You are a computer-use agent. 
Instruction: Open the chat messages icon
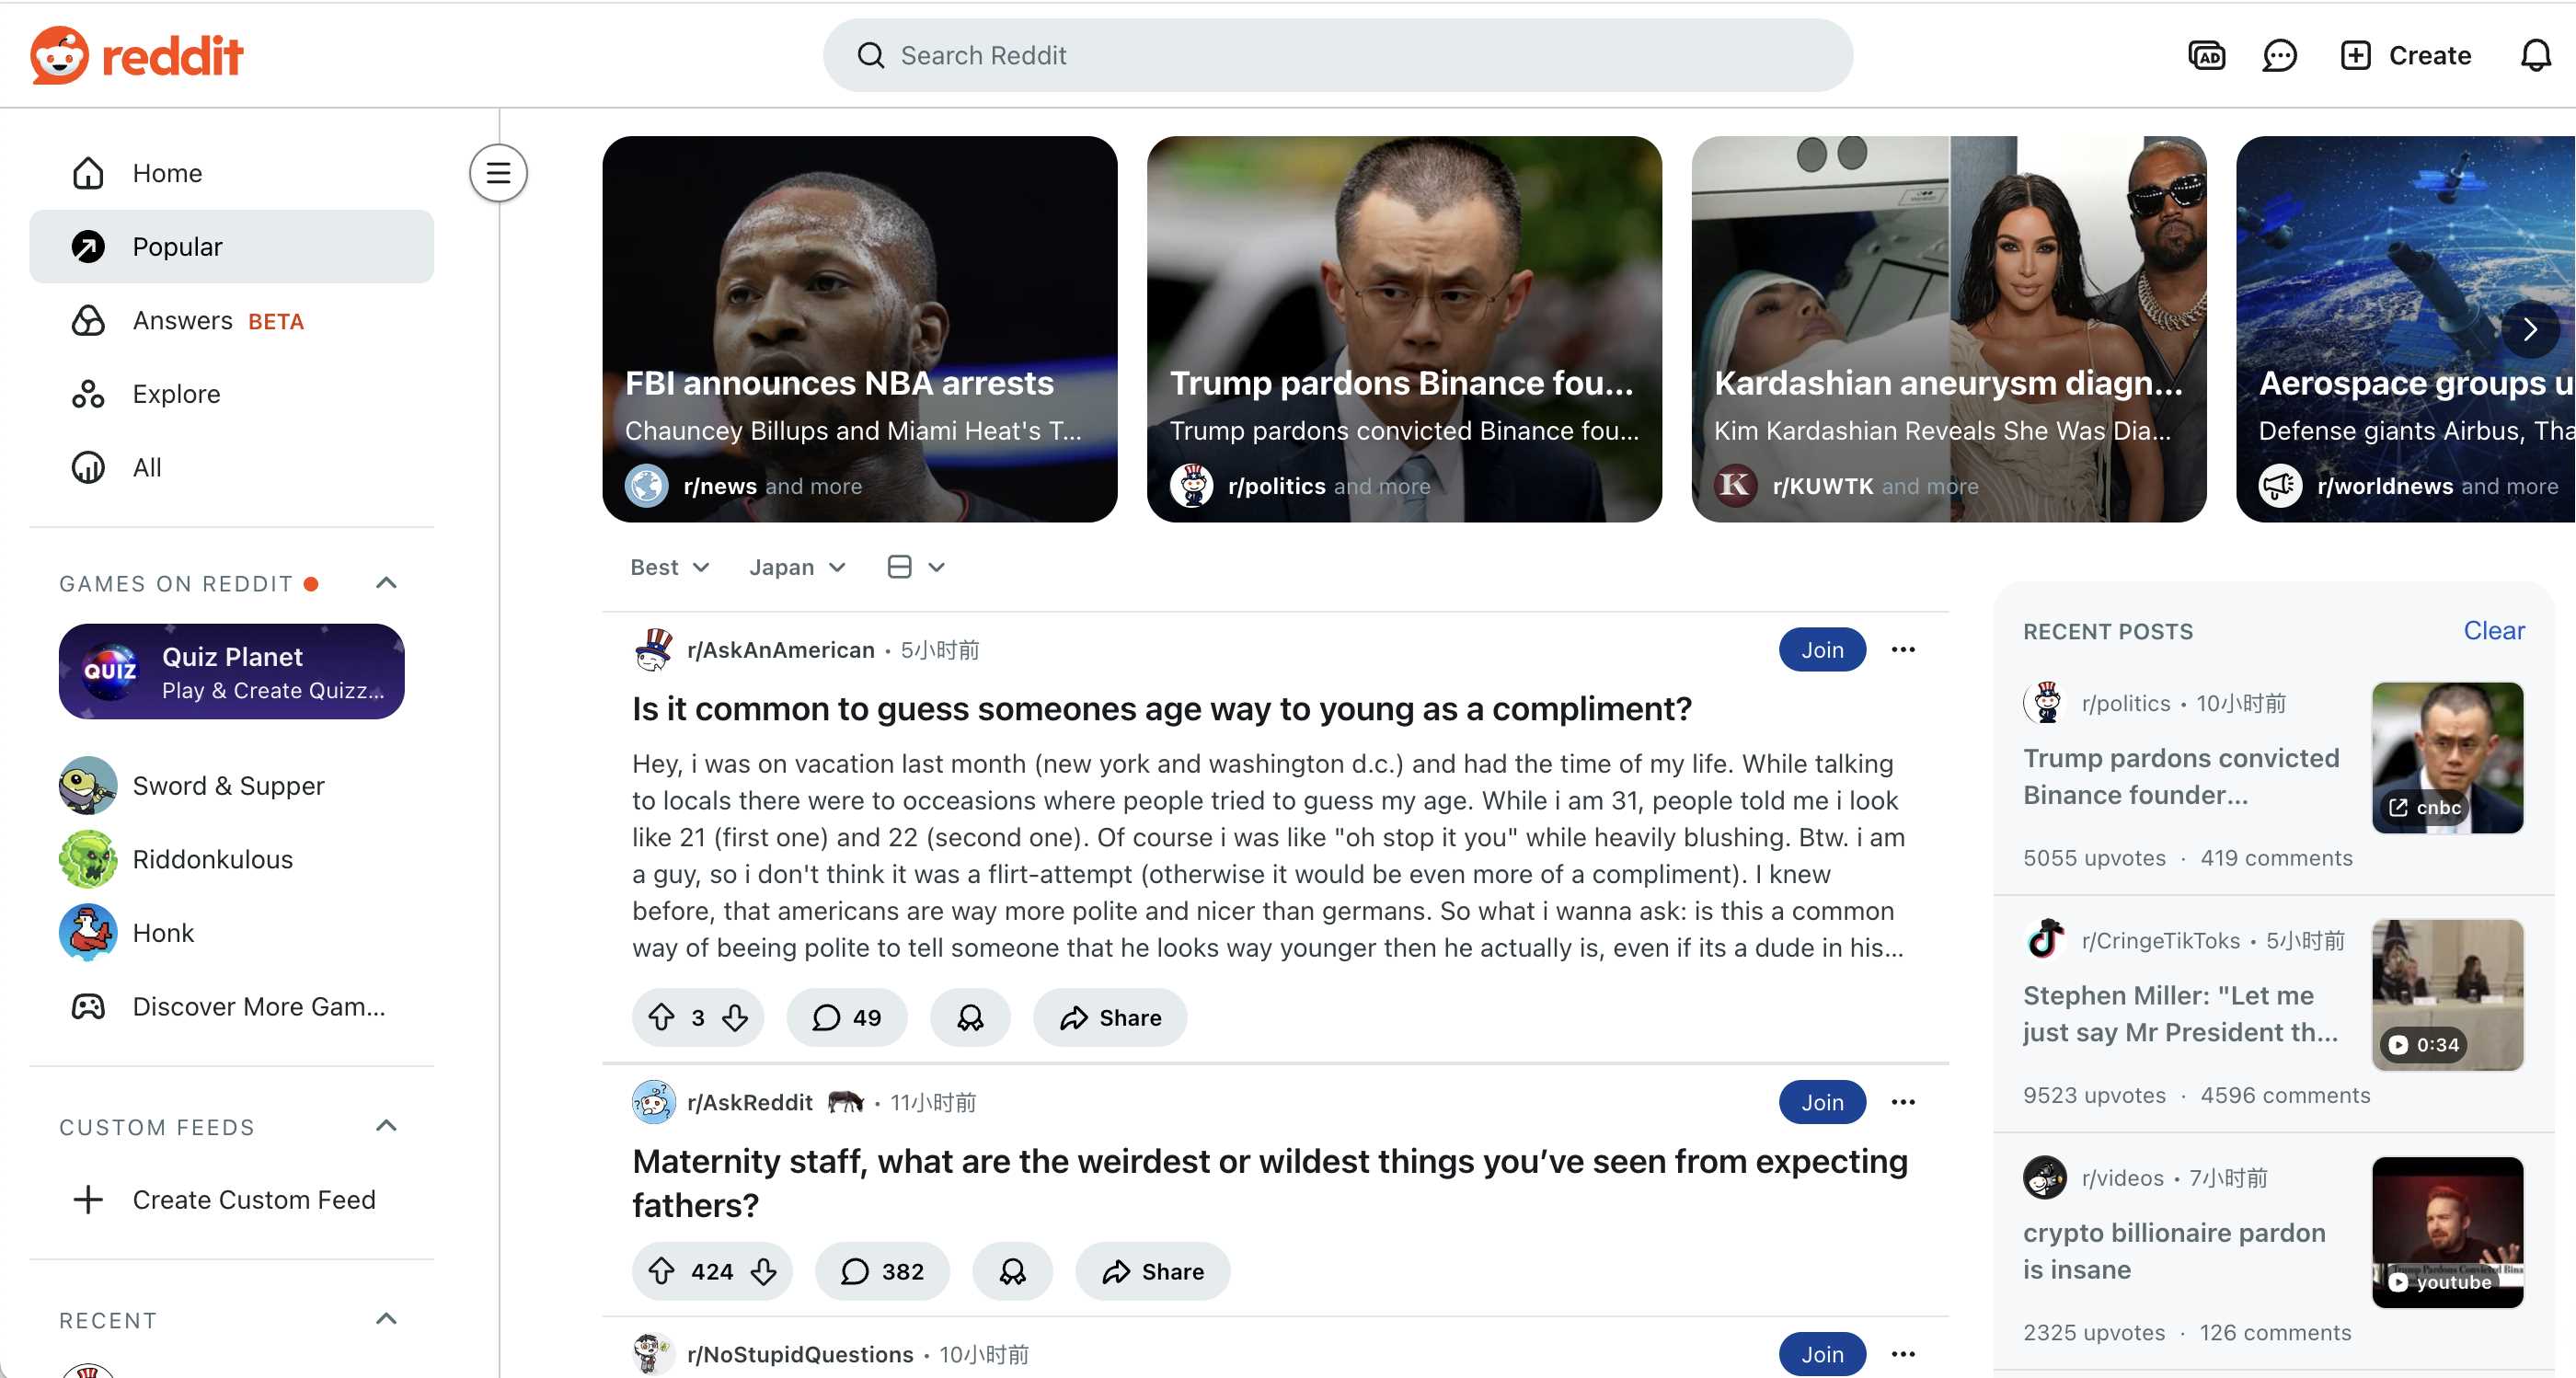(2279, 55)
